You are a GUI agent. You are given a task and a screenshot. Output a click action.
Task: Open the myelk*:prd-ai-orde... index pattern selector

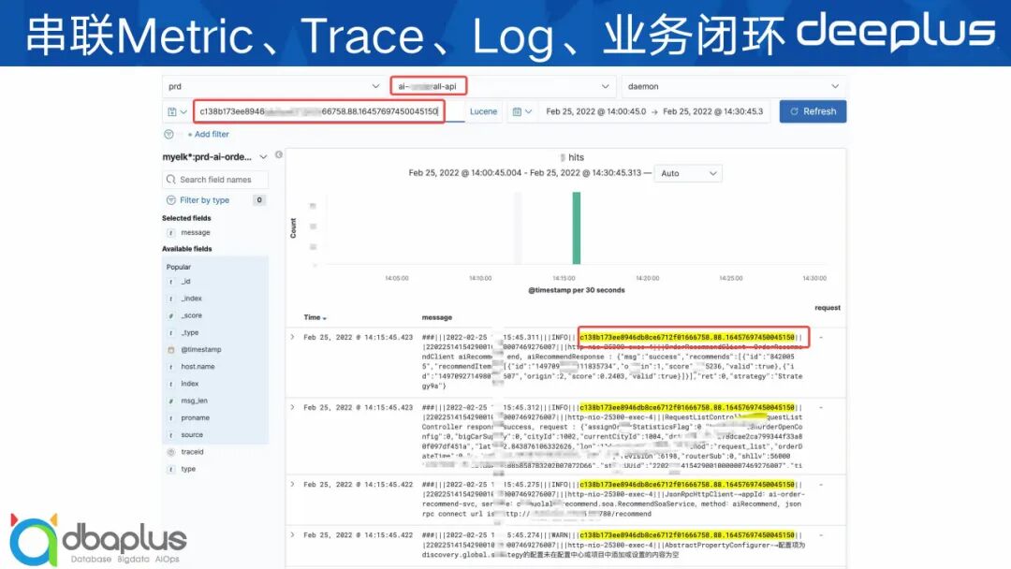(x=214, y=156)
